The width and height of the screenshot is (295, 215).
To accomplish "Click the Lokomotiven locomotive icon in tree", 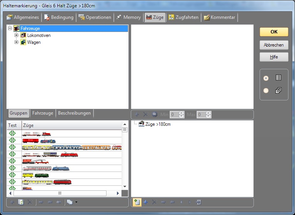I will [23, 35].
